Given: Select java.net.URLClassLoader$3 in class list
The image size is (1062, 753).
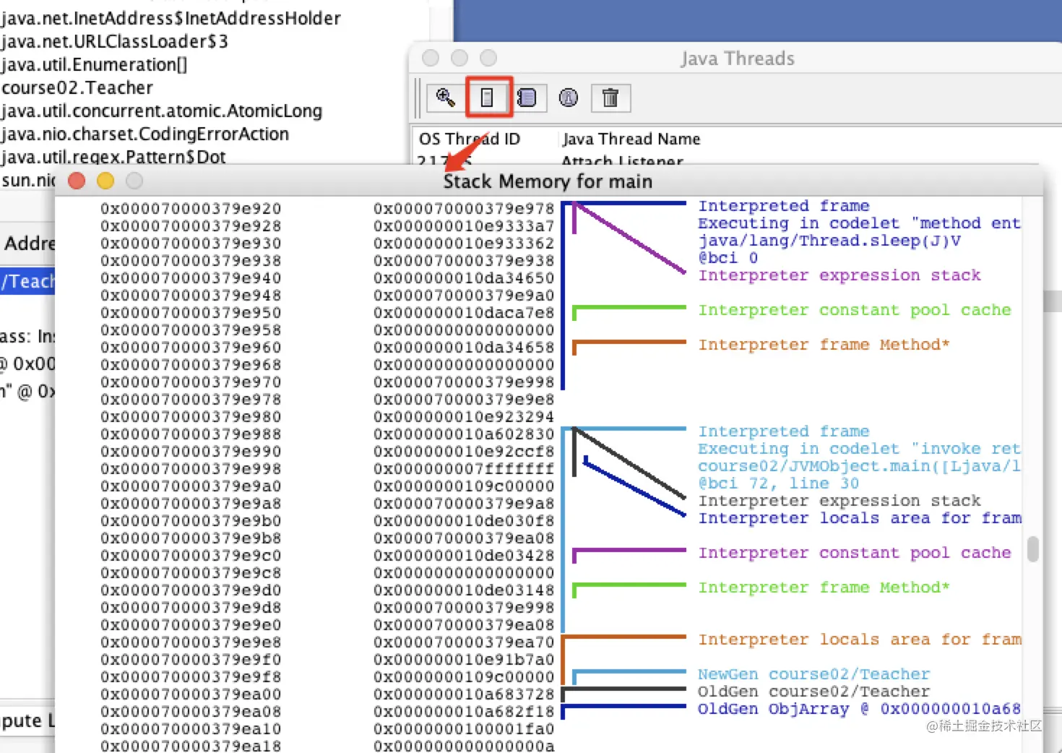Looking at the screenshot, I should point(114,41).
